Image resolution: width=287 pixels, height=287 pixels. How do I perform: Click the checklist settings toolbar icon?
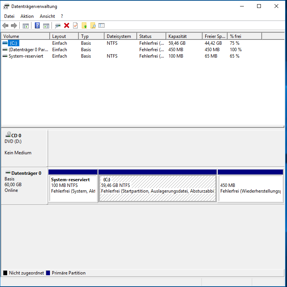[101, 25]
